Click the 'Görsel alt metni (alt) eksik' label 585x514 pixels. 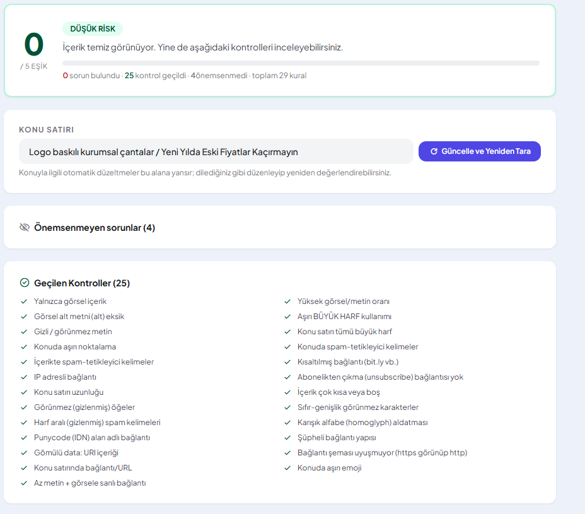(x=79, y=317)
